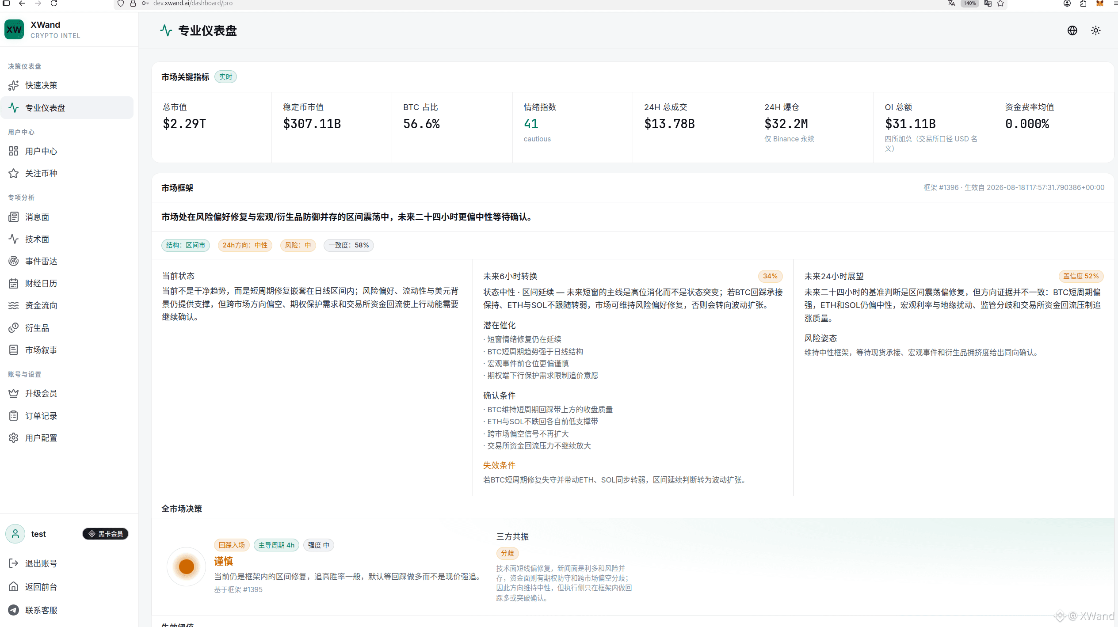The width and height of the screenshot is (1118, 627).
Task: Click the browser translate page icon
Action: point(951,4)
